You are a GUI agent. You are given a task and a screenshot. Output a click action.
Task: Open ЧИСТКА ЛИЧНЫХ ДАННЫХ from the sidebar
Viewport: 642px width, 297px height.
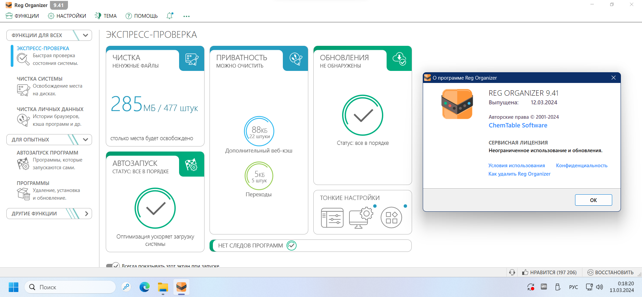(50, 109)
